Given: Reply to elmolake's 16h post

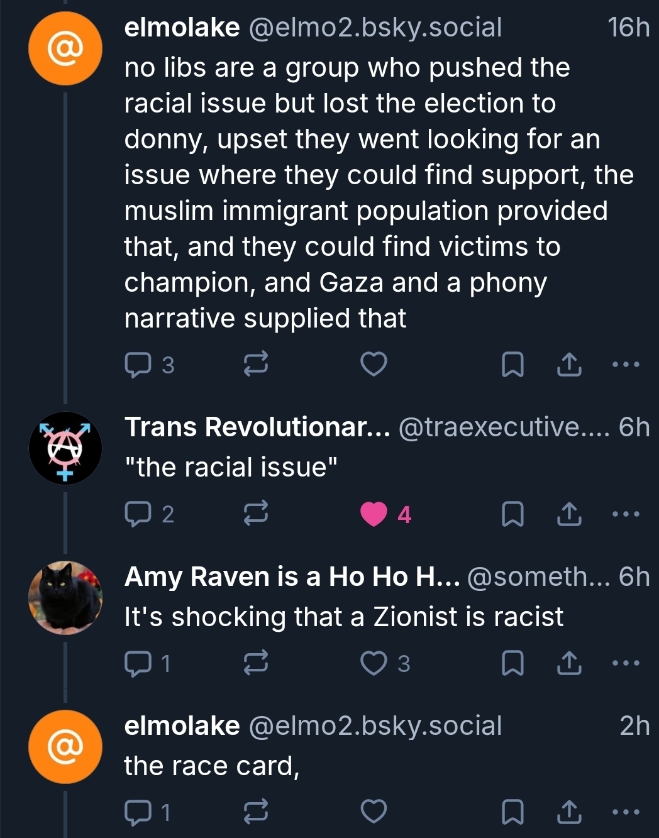Looking at the screenshot, I should 138,365.
